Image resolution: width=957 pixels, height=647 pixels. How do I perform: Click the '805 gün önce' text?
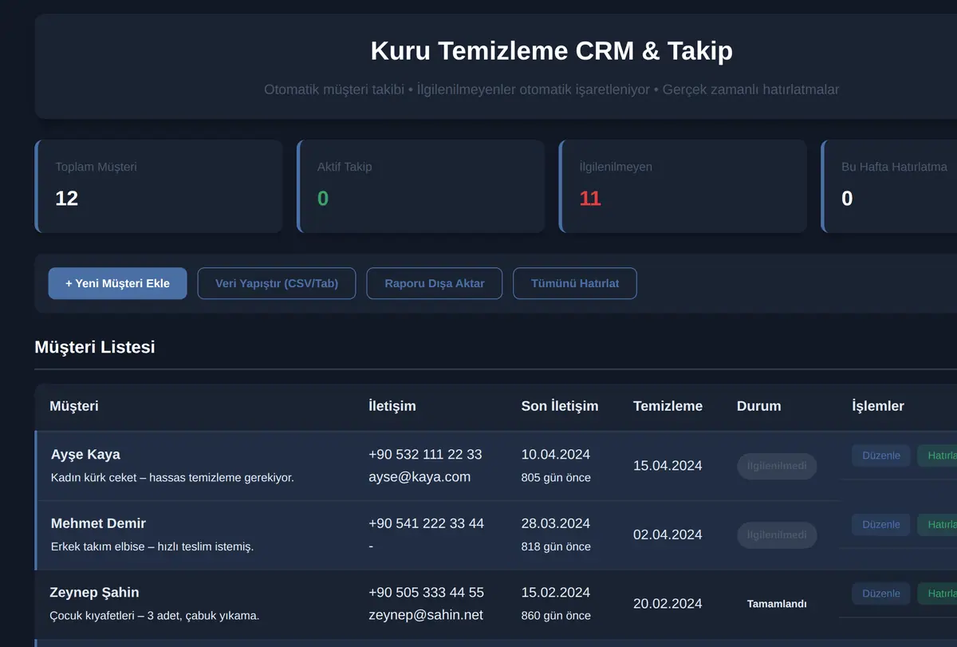click(556, 478)
